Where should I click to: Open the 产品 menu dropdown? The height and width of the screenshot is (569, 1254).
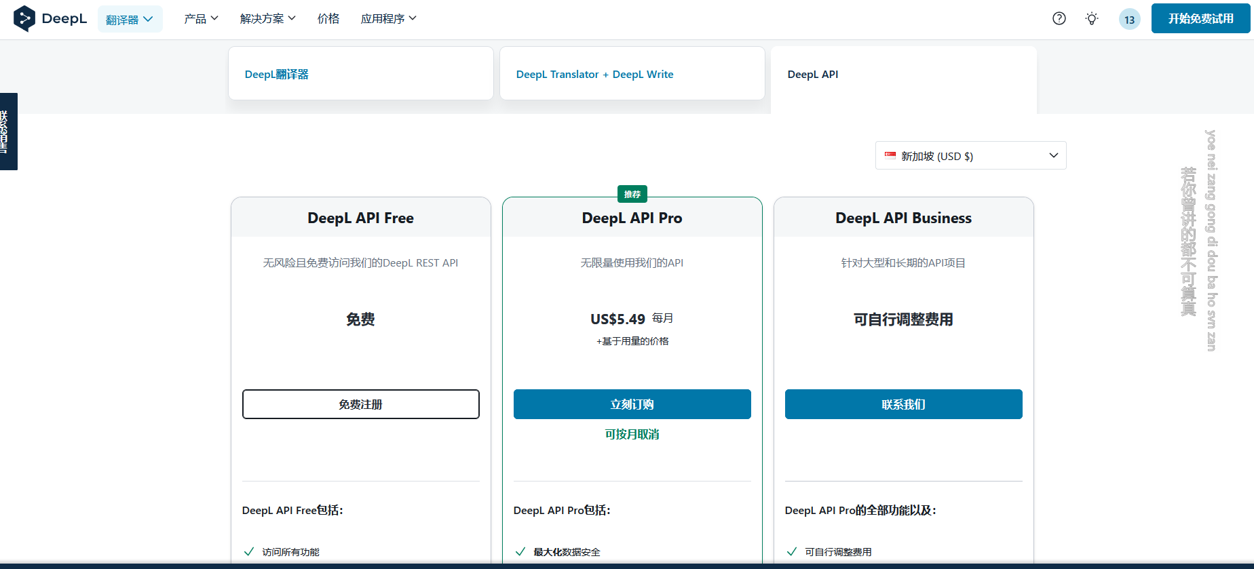pyautogui.click(x=201, y=19)
